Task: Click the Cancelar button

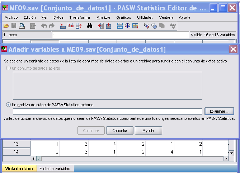Action: click(120, 131)
